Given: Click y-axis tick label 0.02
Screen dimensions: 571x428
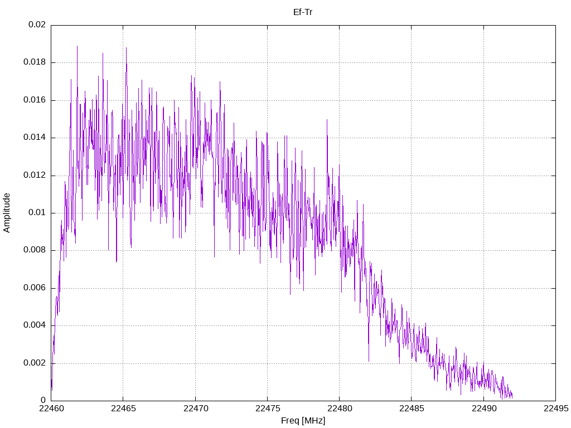Looking at the screenshot, I should [37, 25].
